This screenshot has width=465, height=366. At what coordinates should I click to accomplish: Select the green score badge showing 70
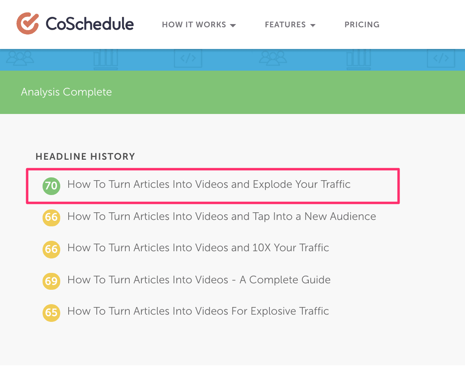[x=51, y=185]
